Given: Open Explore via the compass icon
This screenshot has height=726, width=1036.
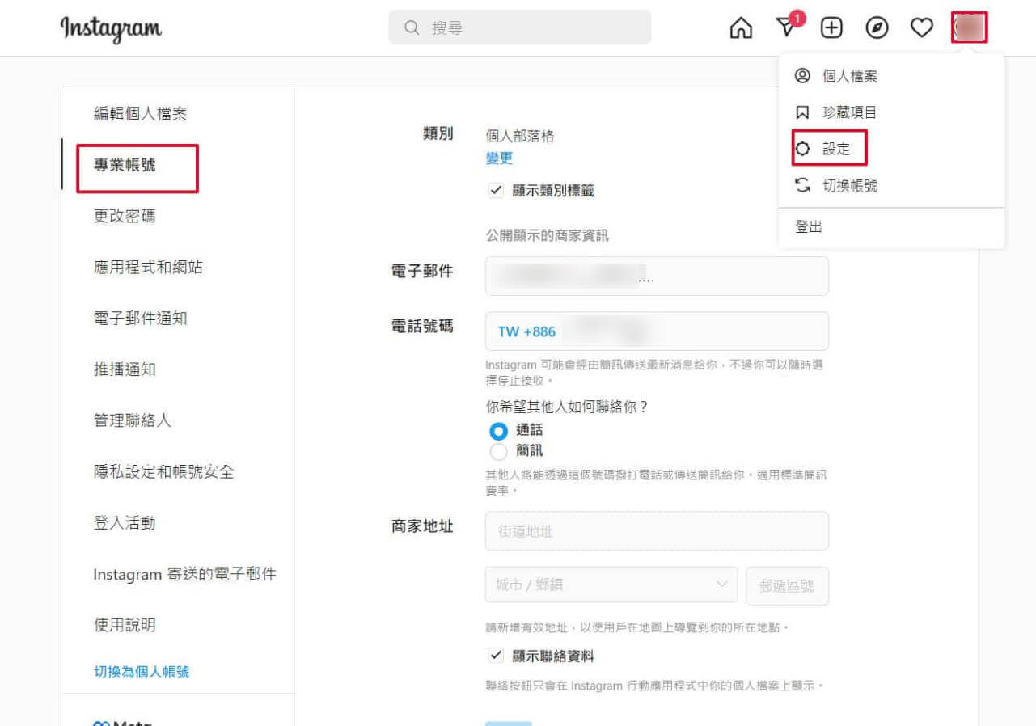Looking at the screenshot, I should (876, 27).
